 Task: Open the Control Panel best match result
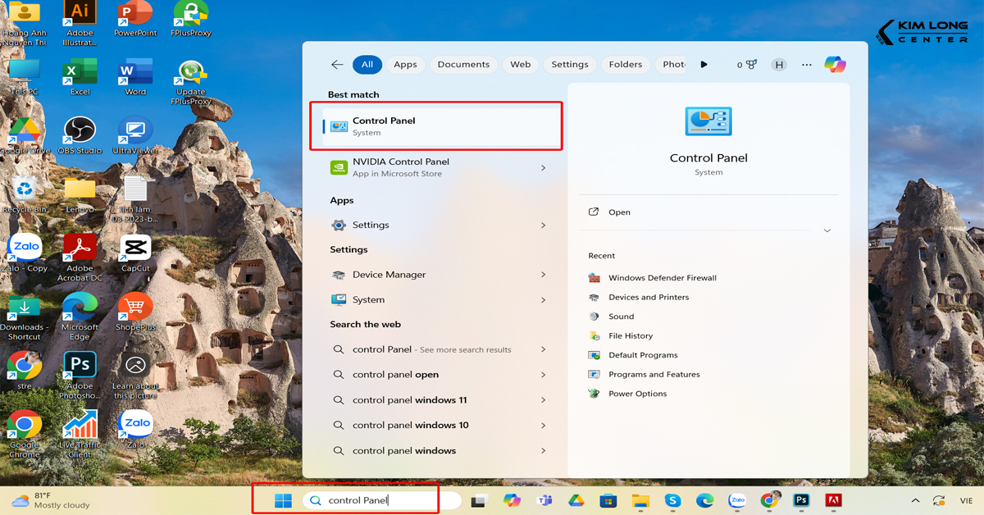click(x=435, y=126)
